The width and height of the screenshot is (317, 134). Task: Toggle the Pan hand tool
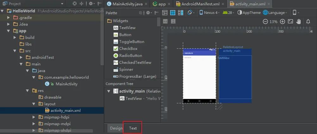299,21
